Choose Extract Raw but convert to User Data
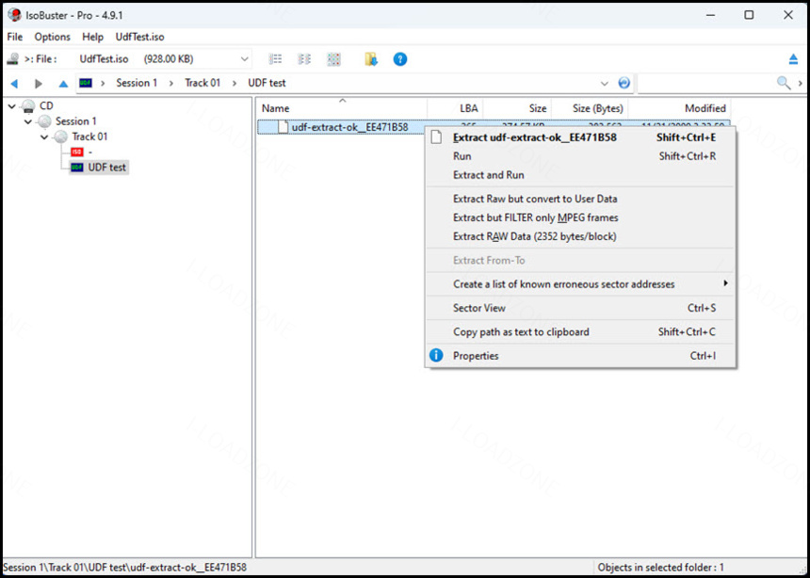This screenshot has width=810, height=578. click(580, 199)
